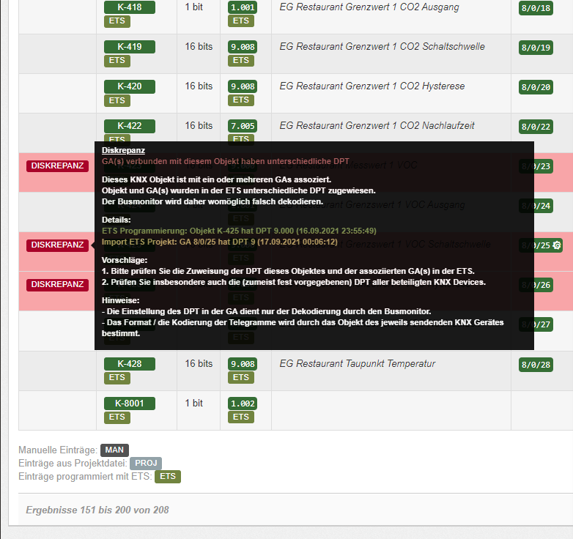This screenshot has width=573, height=539.
Task: Click tooltip line 'ETS Programmierung: Objekt K-425'
Action: [239, 231]
